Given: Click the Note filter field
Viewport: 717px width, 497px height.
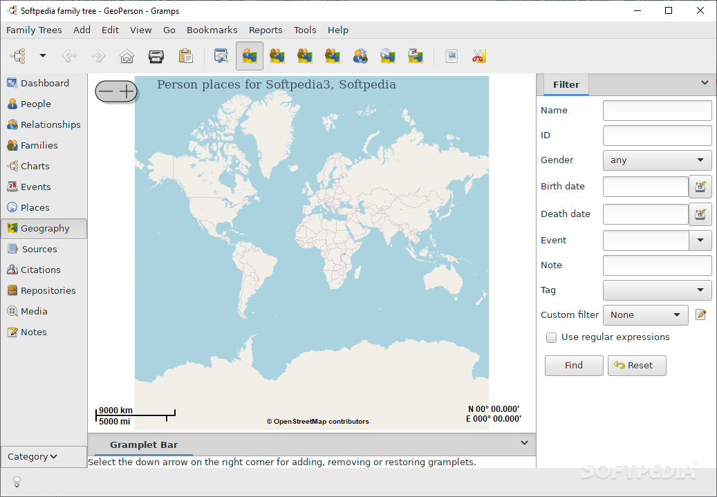Looking at the screenshot, I should pos(657,265).
